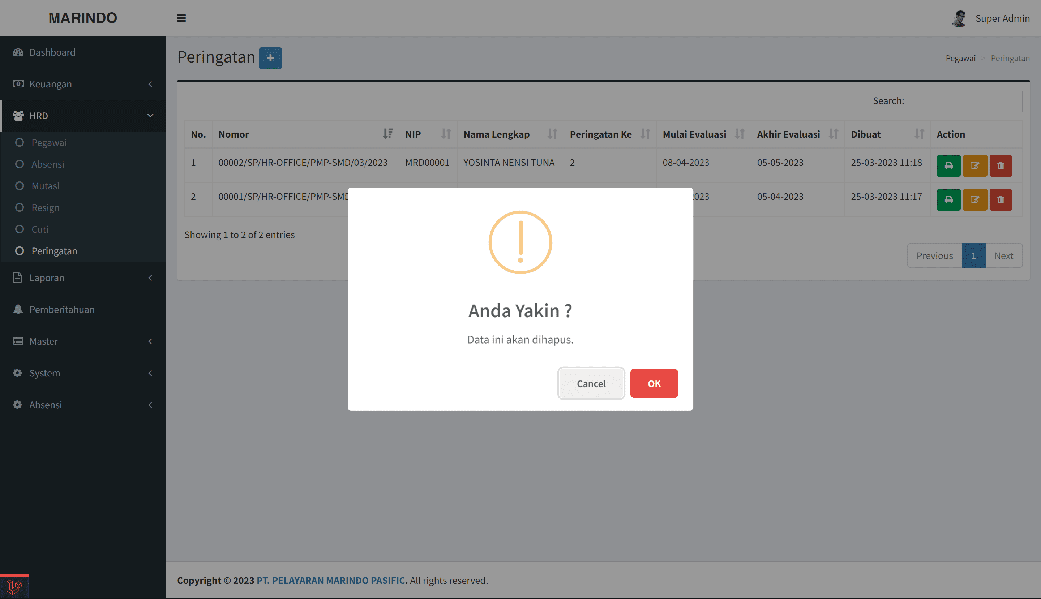Open the Cuti submenu item
The height and width of the screenshot is (599, 1041).
coord(40,229)
